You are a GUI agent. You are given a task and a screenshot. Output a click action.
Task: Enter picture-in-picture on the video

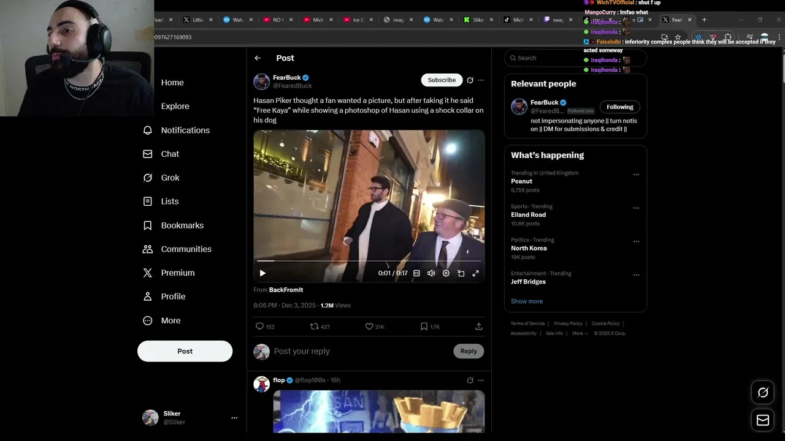461,273
